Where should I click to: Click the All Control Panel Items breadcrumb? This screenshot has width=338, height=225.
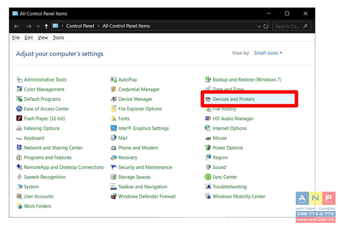click(x=126, y=26)
